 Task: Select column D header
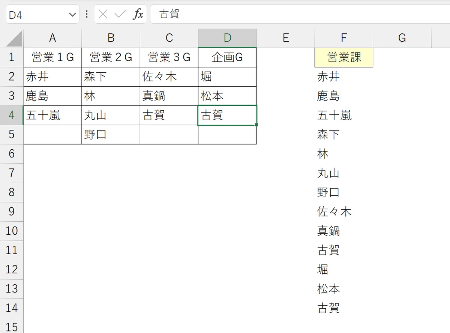click(x=228, y=38)
